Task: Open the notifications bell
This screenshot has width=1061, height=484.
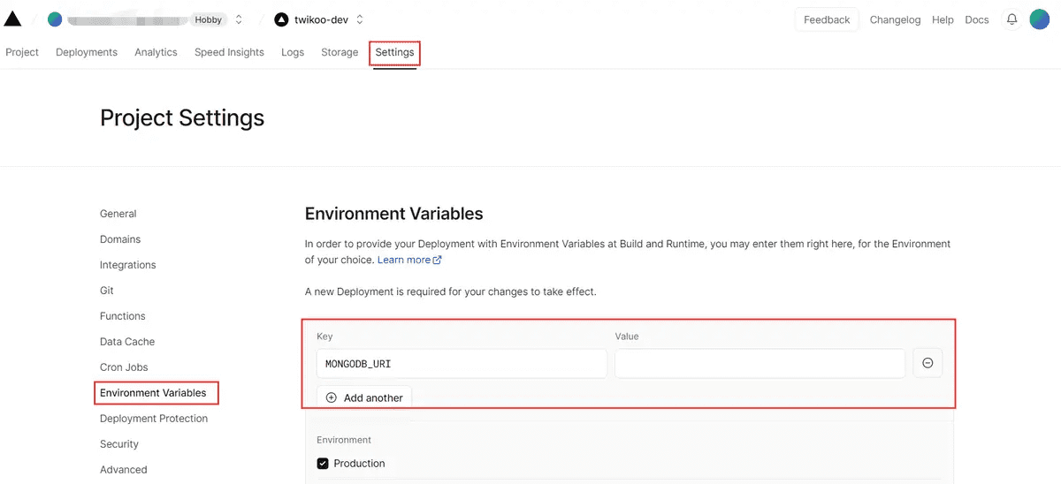Action: tap(1011, 19)
